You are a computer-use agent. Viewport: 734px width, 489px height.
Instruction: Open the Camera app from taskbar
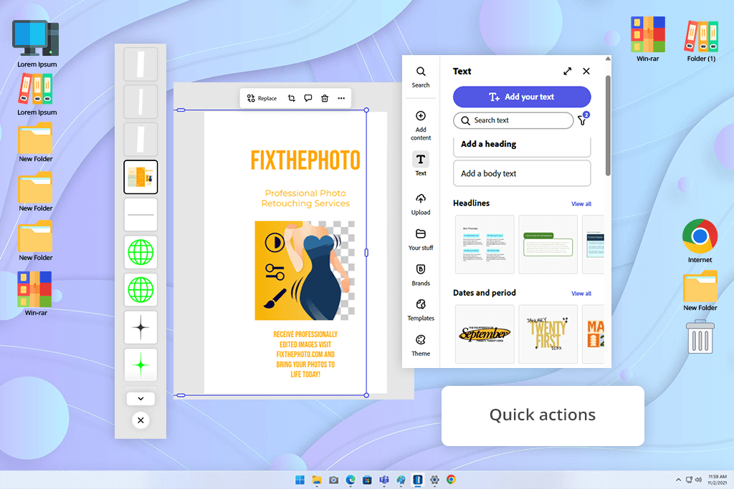tap(333, 480)
